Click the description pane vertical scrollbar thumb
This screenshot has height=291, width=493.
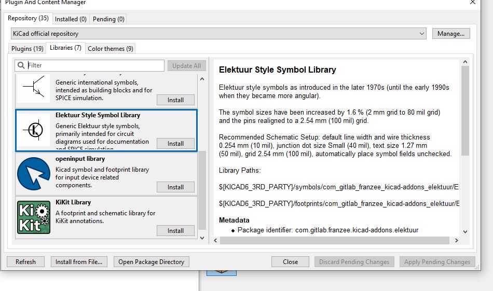465,110
